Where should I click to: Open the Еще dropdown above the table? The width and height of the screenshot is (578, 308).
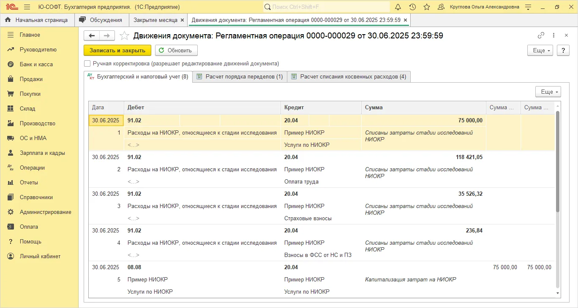pos(548,92)
